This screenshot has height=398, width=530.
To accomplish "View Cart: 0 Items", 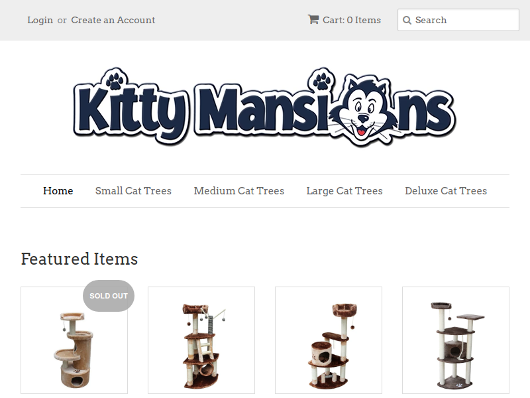I will point(352,21).
